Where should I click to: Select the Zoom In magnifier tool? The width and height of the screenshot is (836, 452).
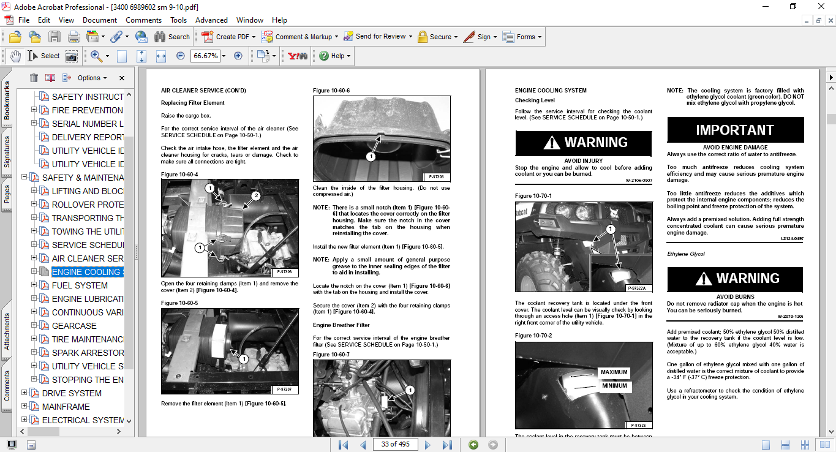pyautogui.click(x=96, y=56)
